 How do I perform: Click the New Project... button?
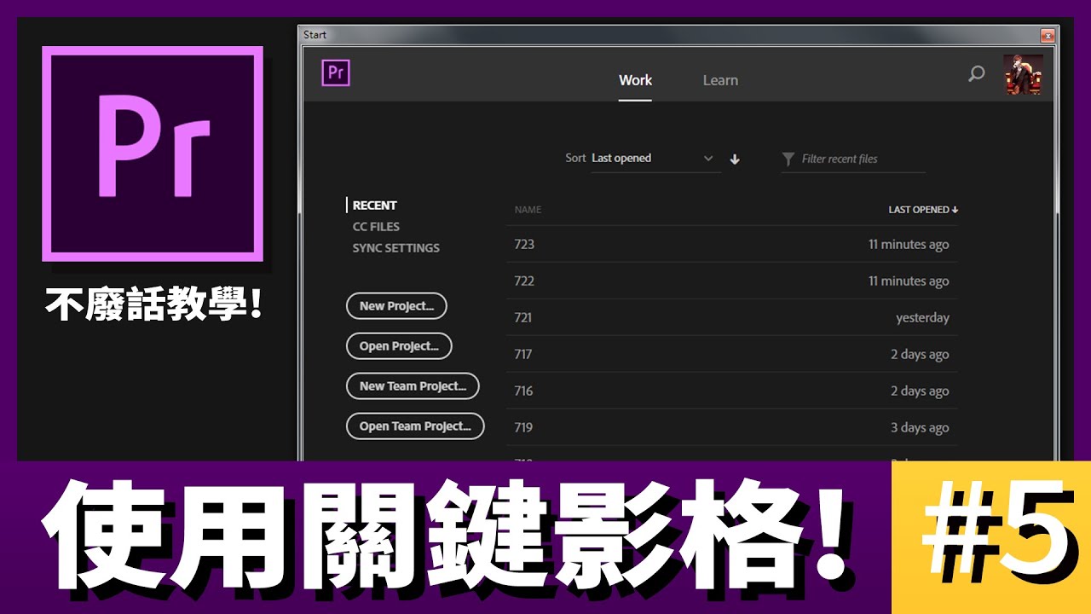click(396, 306)
